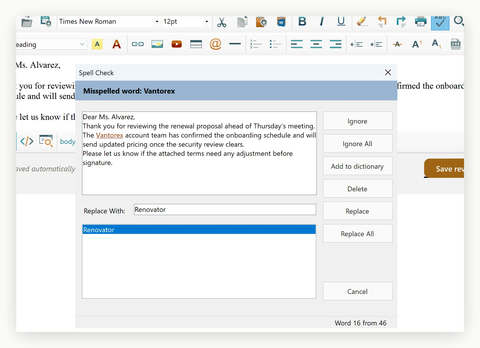This screenshot has width=480, height=348.
Task: Toggle Bold formatting
Action: point(302,21)
